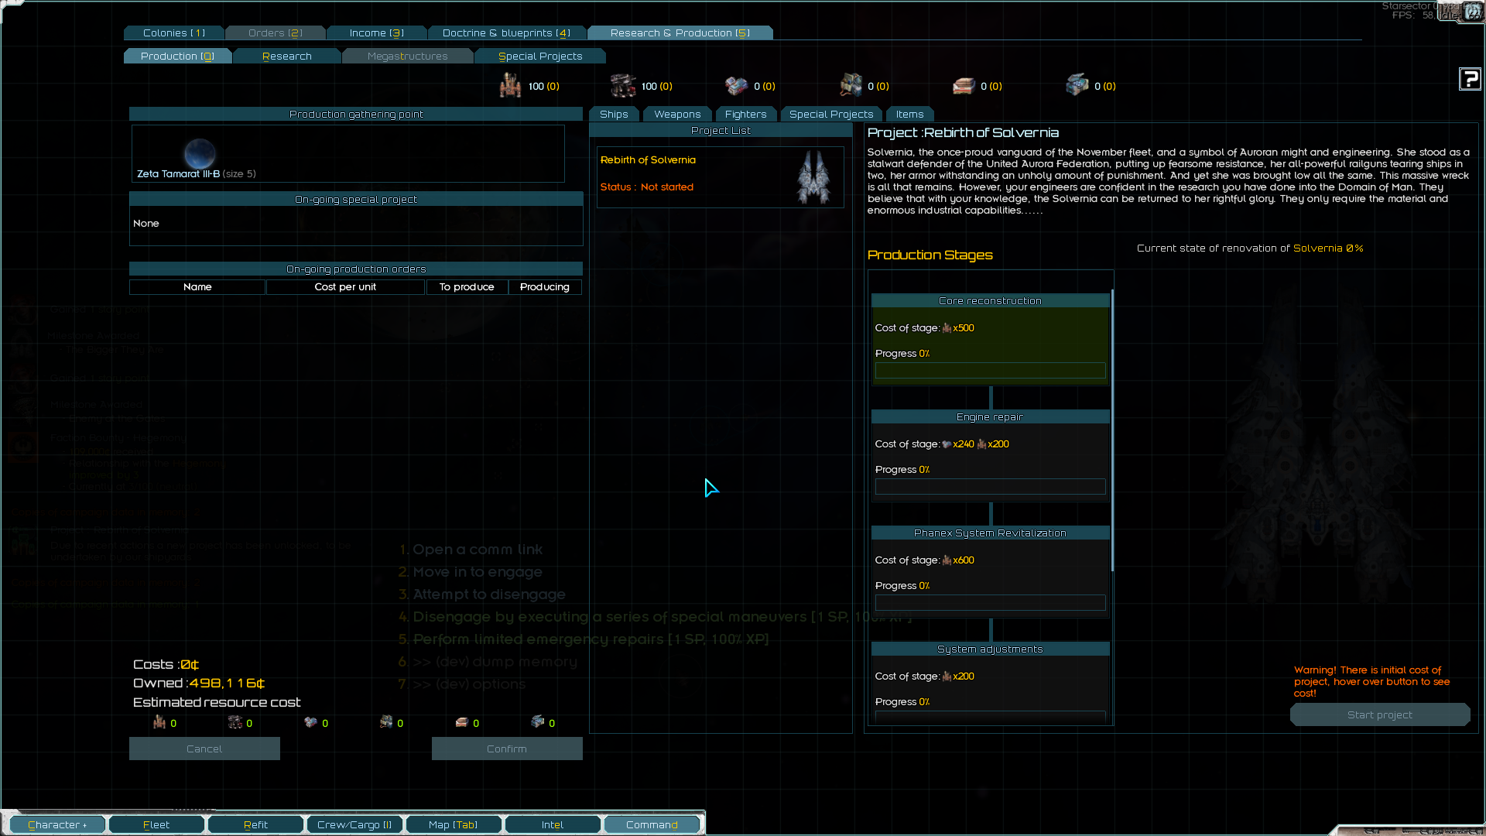The height and width of the screenshot is (836, 1486).
Task: Click third estimated resource cost icon
Action: point(310,722)
